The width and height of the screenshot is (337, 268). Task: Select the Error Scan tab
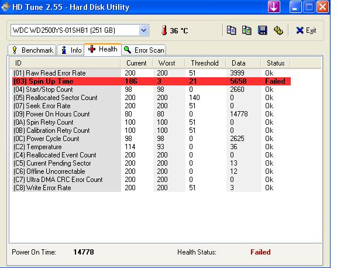tap(144, 50)
